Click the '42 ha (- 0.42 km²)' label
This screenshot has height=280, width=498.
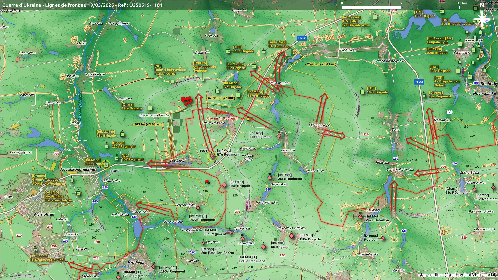(222, 98)
